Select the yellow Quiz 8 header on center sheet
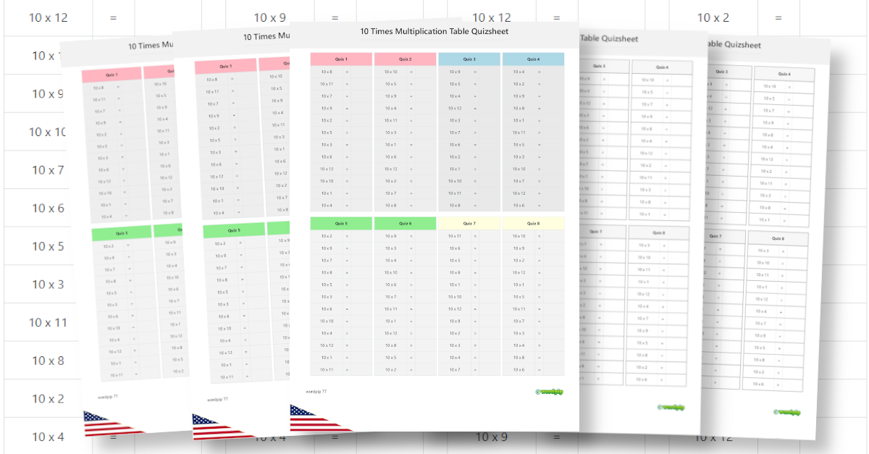The width and height of the screenshot is (869, 454). [x=533, y=224]
